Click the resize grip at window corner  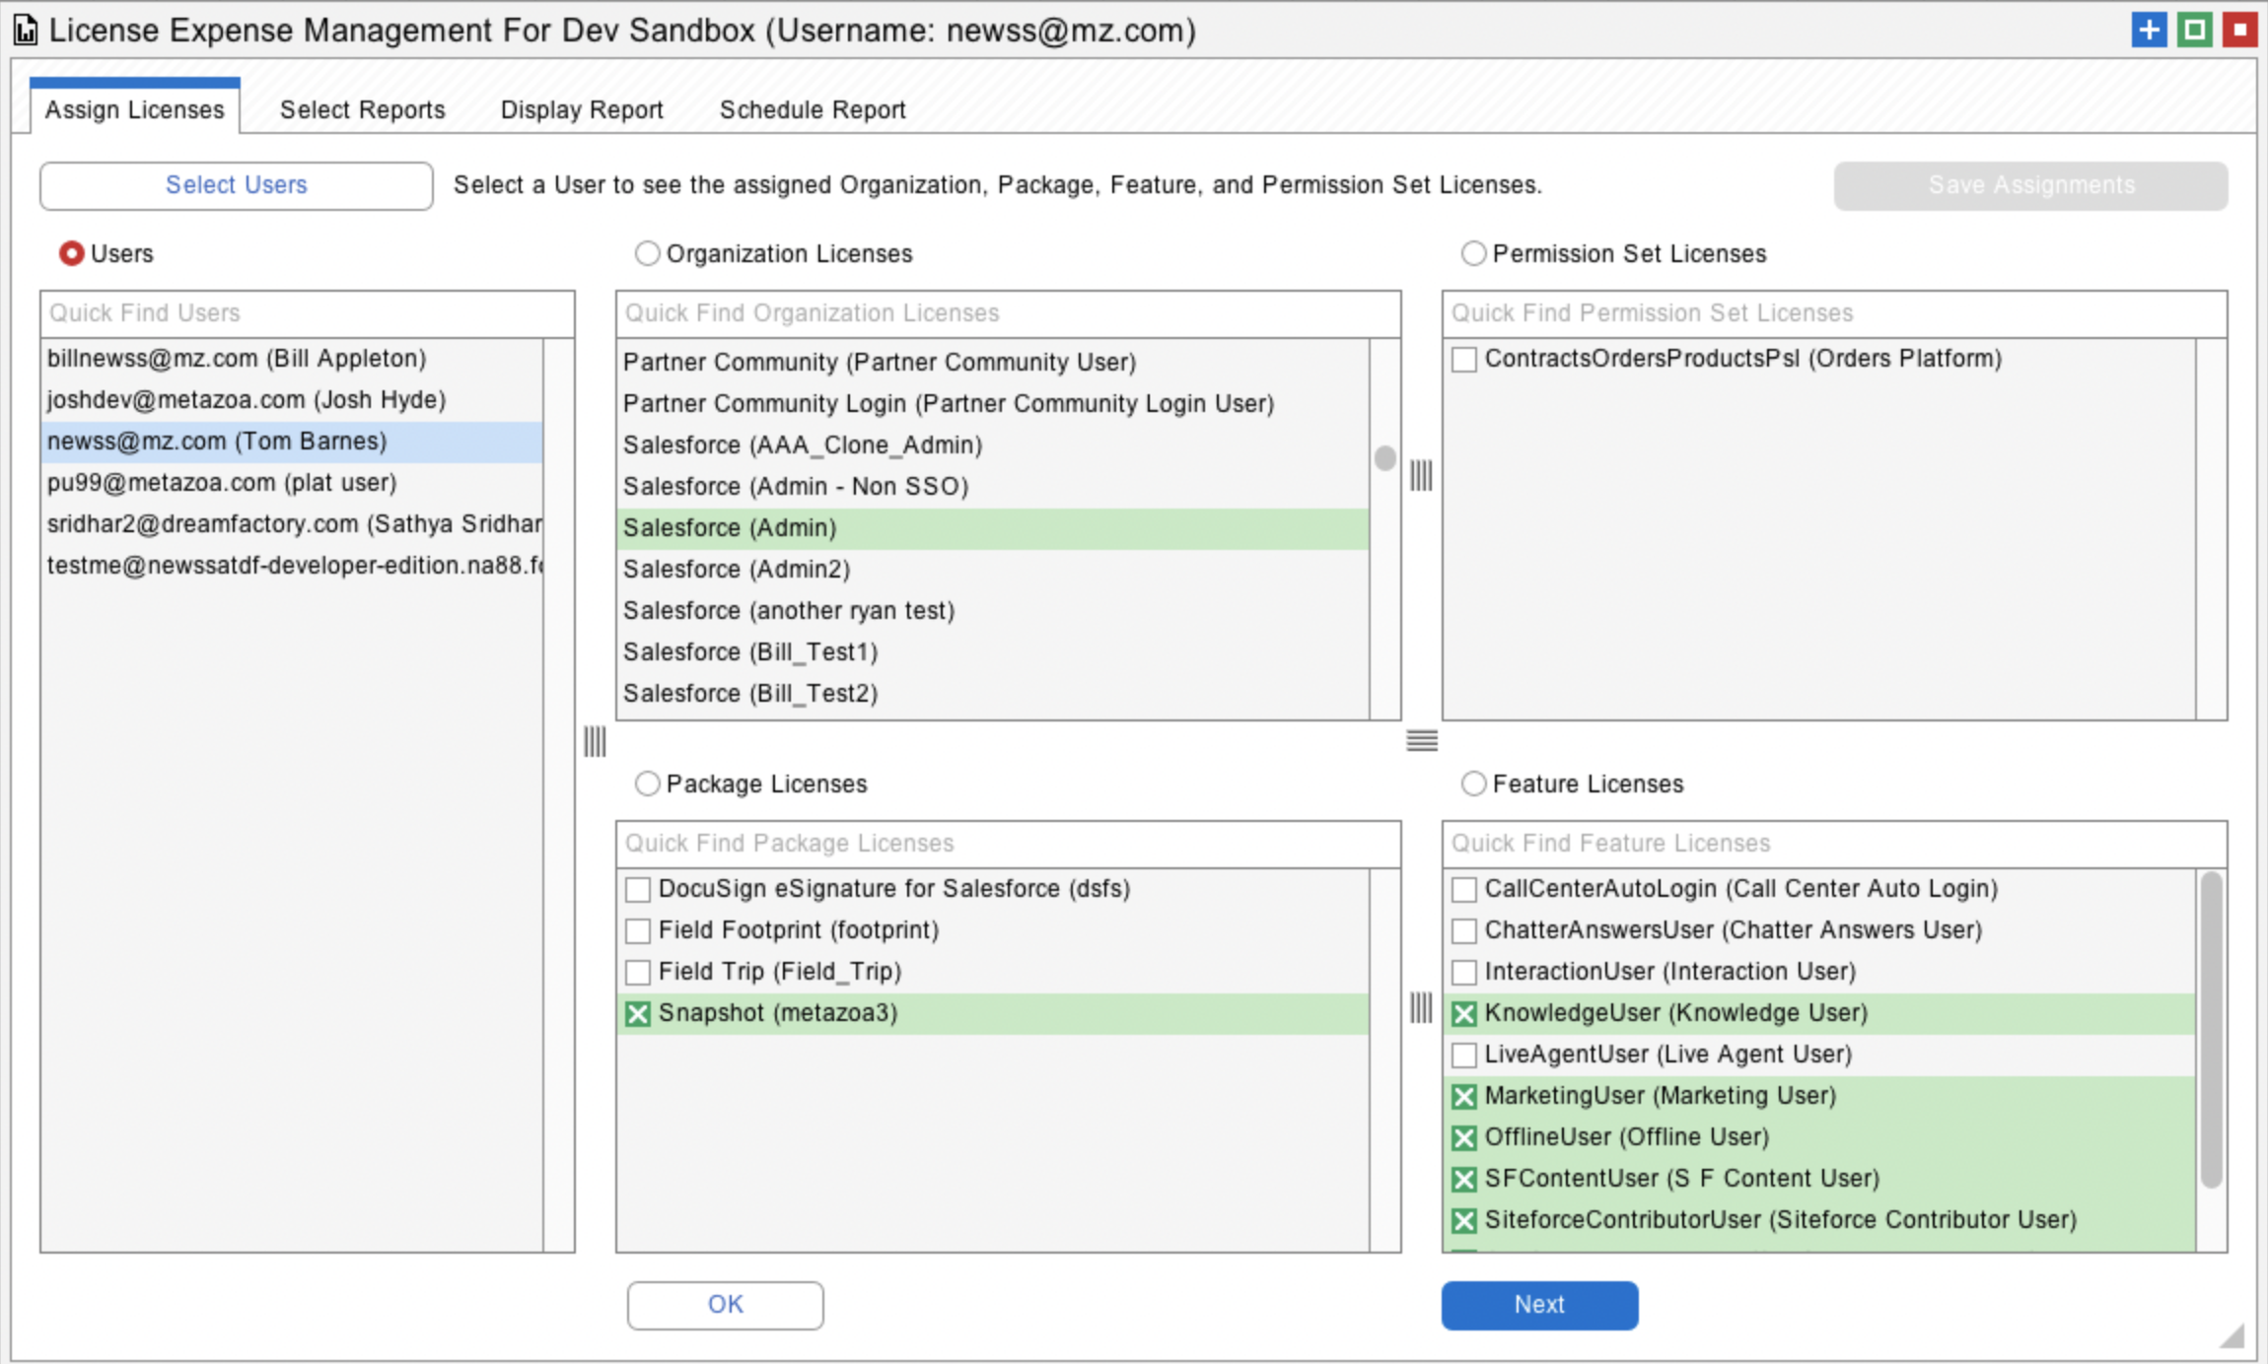tap(2233, 1335)
